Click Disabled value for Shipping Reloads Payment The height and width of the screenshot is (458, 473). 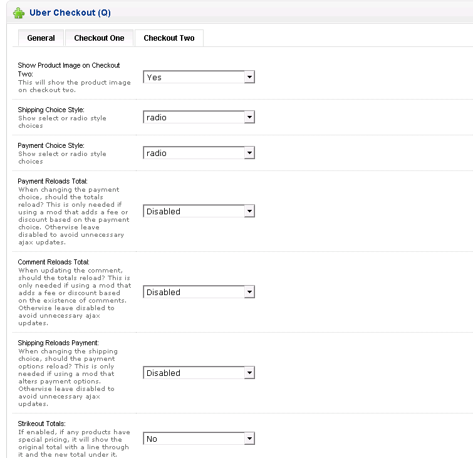point(164,373)
